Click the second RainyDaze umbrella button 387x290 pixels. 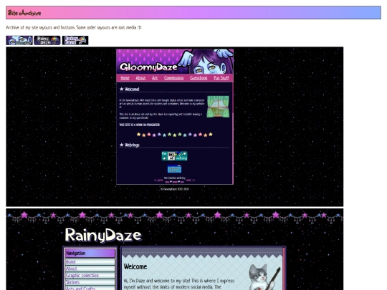click(75, 40)
